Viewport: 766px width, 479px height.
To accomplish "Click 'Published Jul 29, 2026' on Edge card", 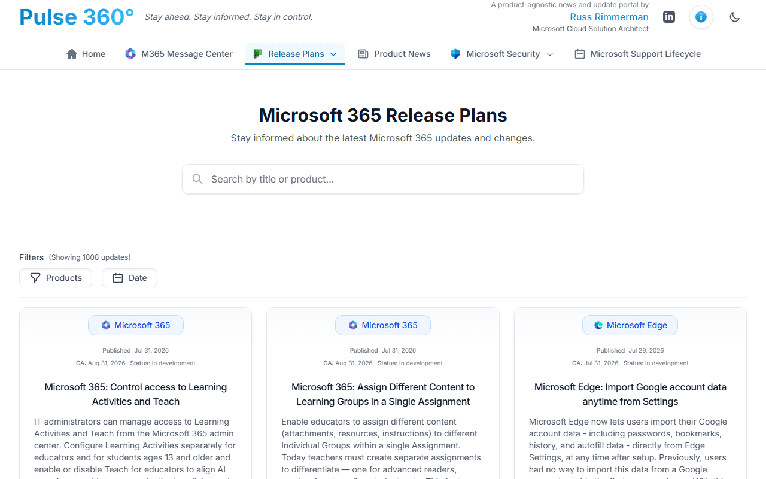I will click(x=630, y=350).
